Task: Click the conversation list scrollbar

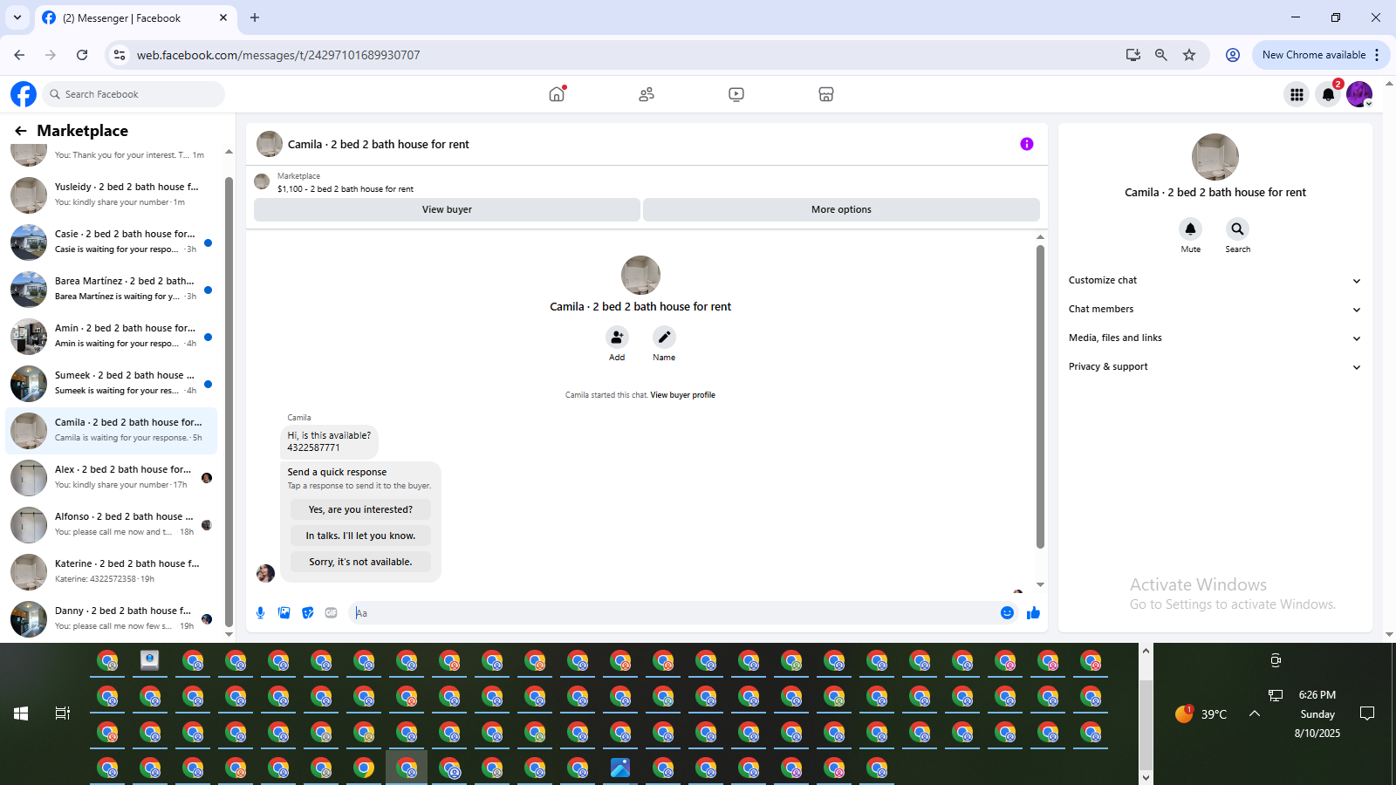Action: (229, 401)
